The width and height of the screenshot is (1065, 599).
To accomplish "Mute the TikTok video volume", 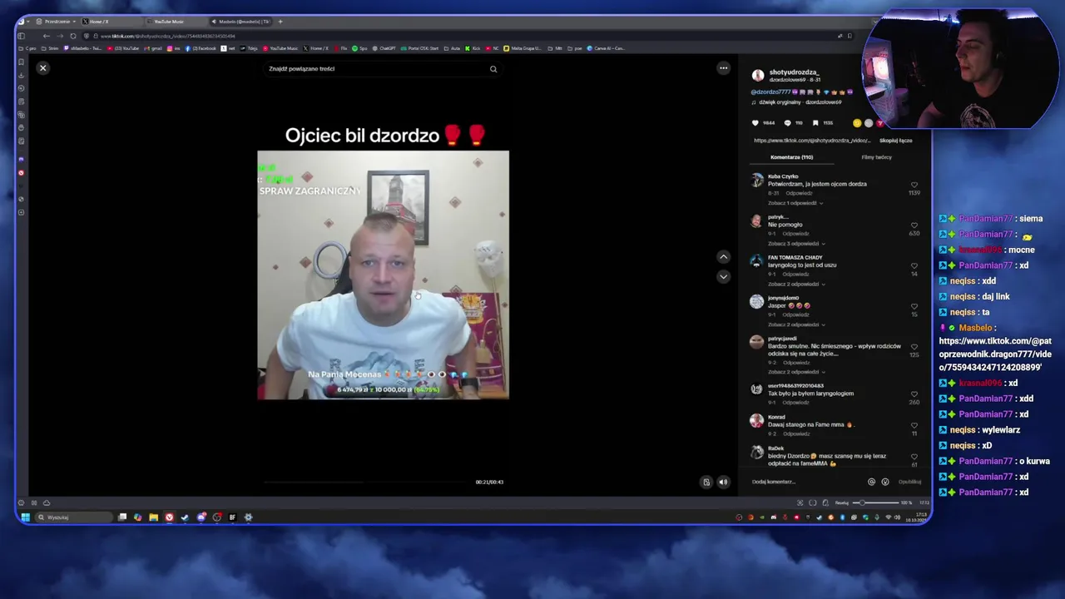I will pos(723,482).
